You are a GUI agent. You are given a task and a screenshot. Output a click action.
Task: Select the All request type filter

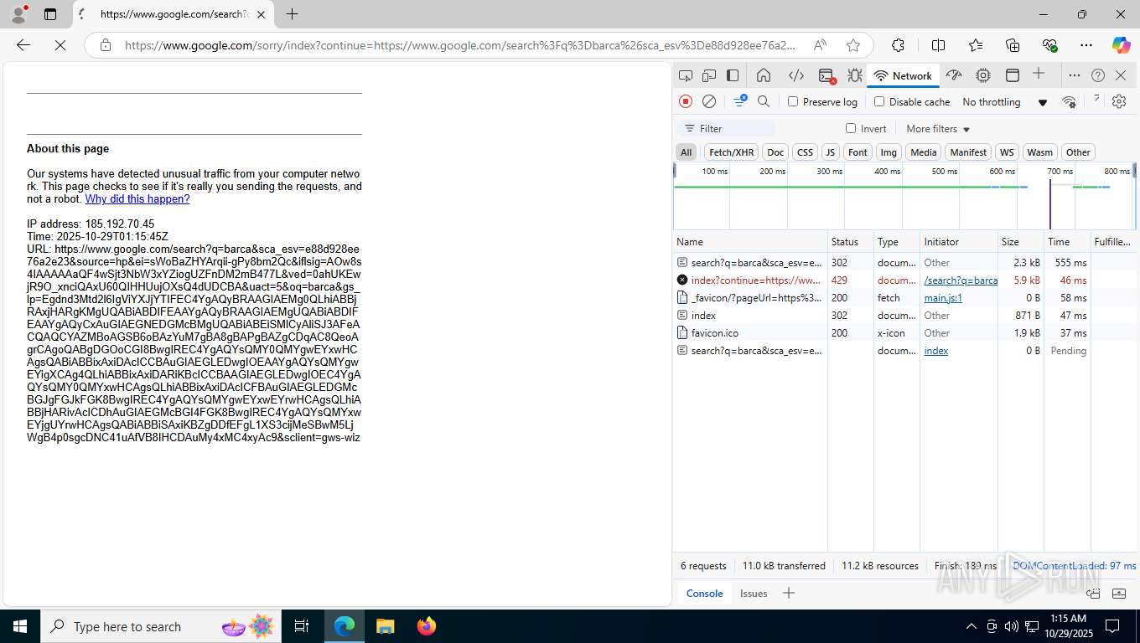pos(687,152)
